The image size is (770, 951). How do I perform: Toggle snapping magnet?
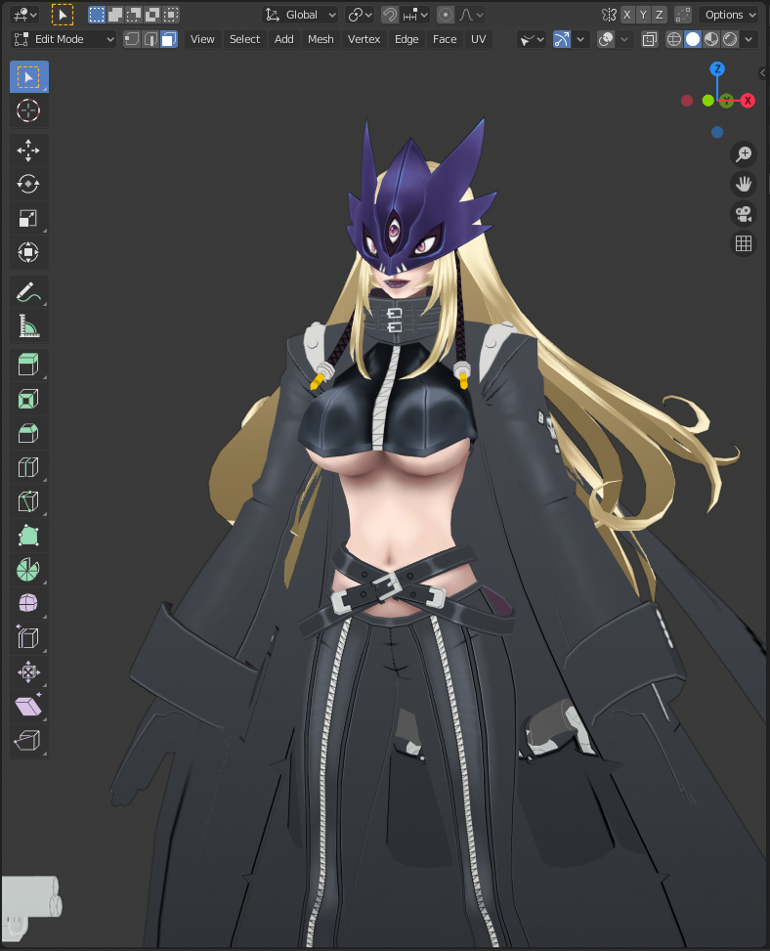tap(390, 15)
